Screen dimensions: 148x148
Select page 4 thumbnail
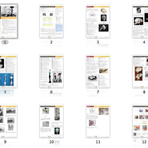coord(140,21)
